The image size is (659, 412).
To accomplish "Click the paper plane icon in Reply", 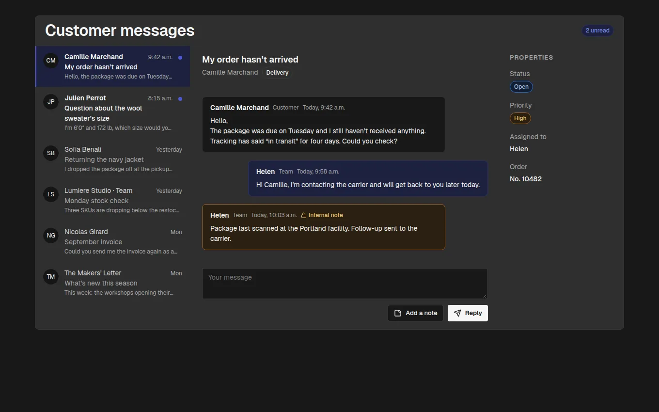I will 457,313.
